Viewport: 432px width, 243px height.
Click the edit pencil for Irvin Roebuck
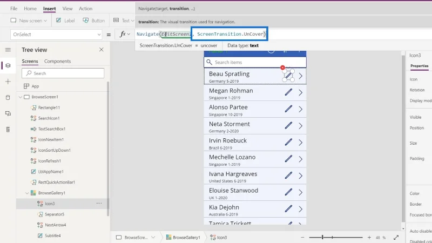click(288, 142)
